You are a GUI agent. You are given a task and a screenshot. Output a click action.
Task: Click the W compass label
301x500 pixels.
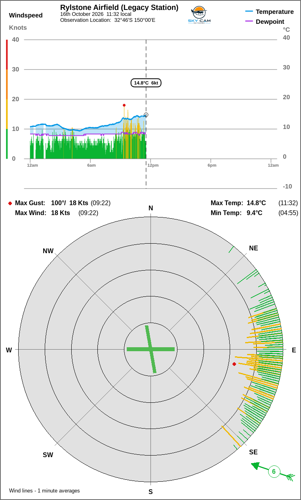point(9,350)
